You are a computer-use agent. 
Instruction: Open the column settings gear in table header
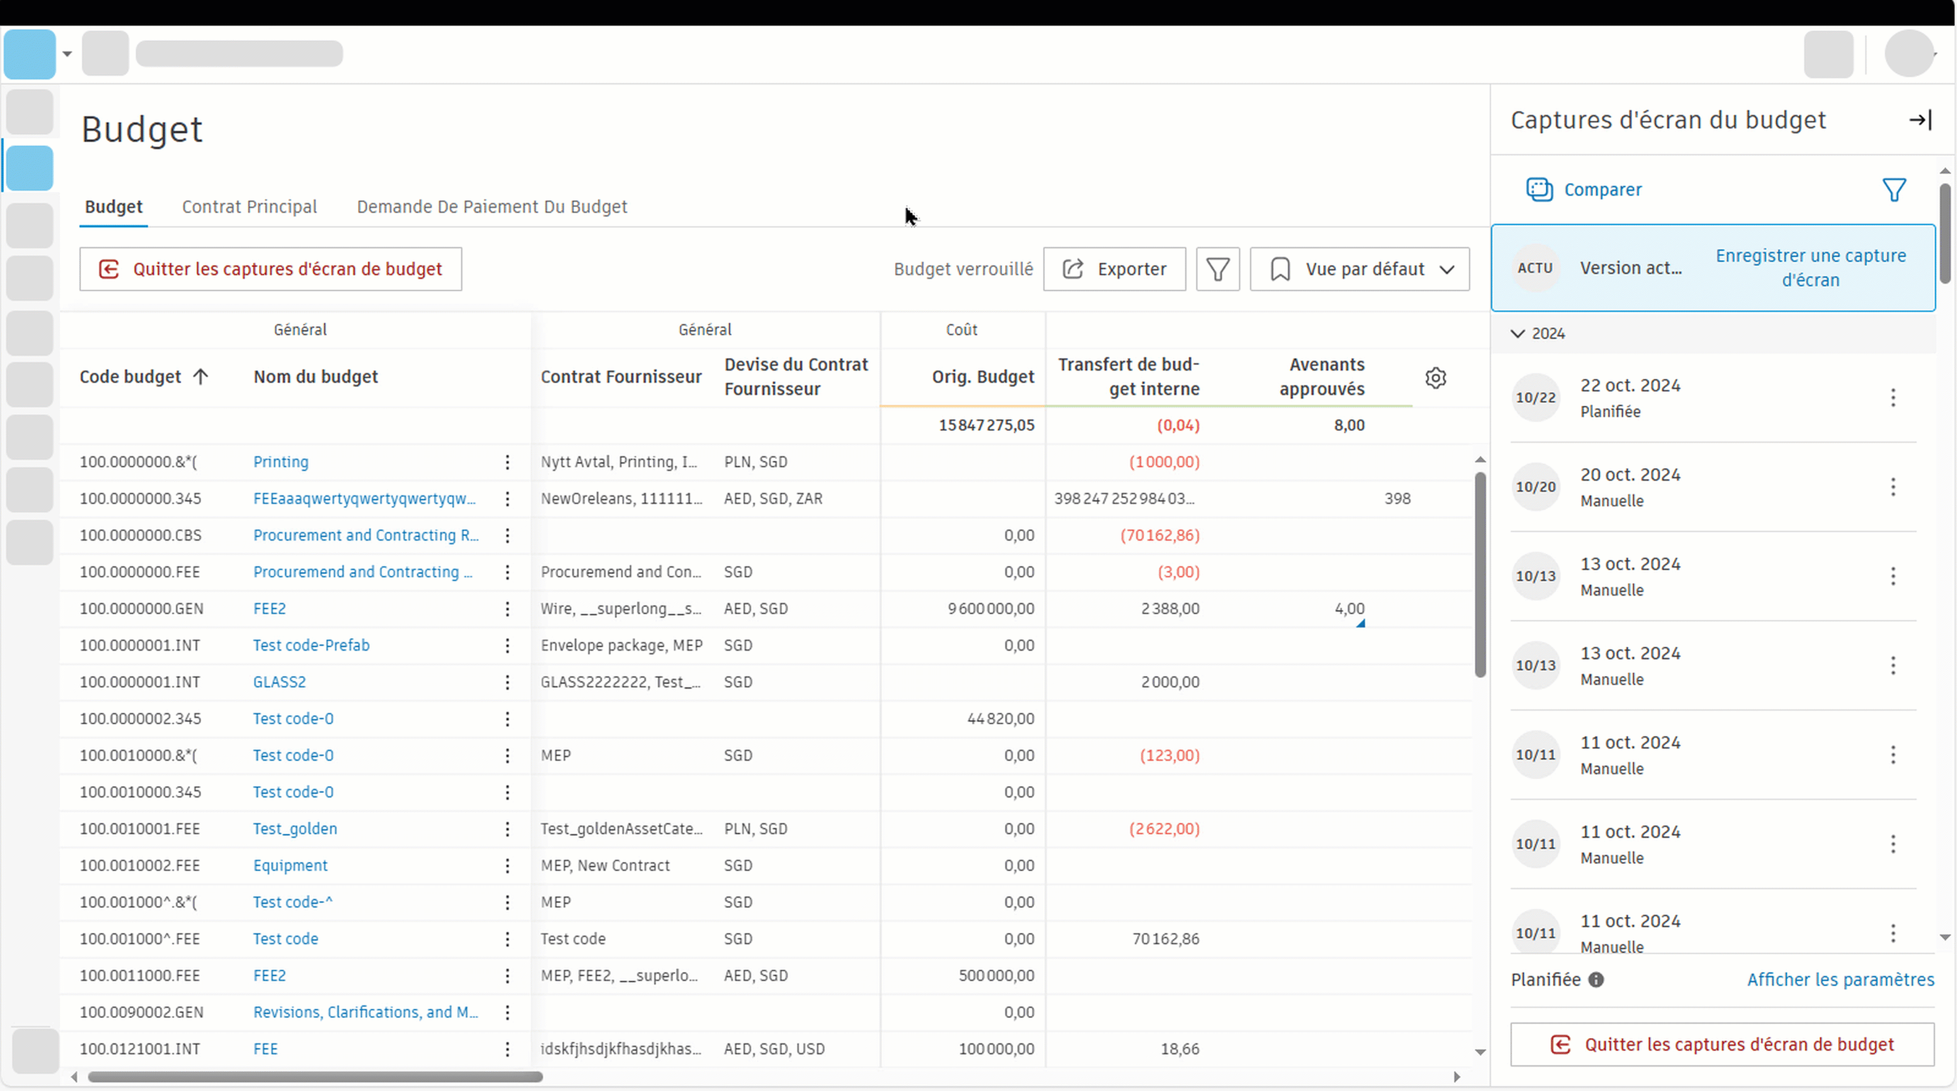(x=1435, y=377)
